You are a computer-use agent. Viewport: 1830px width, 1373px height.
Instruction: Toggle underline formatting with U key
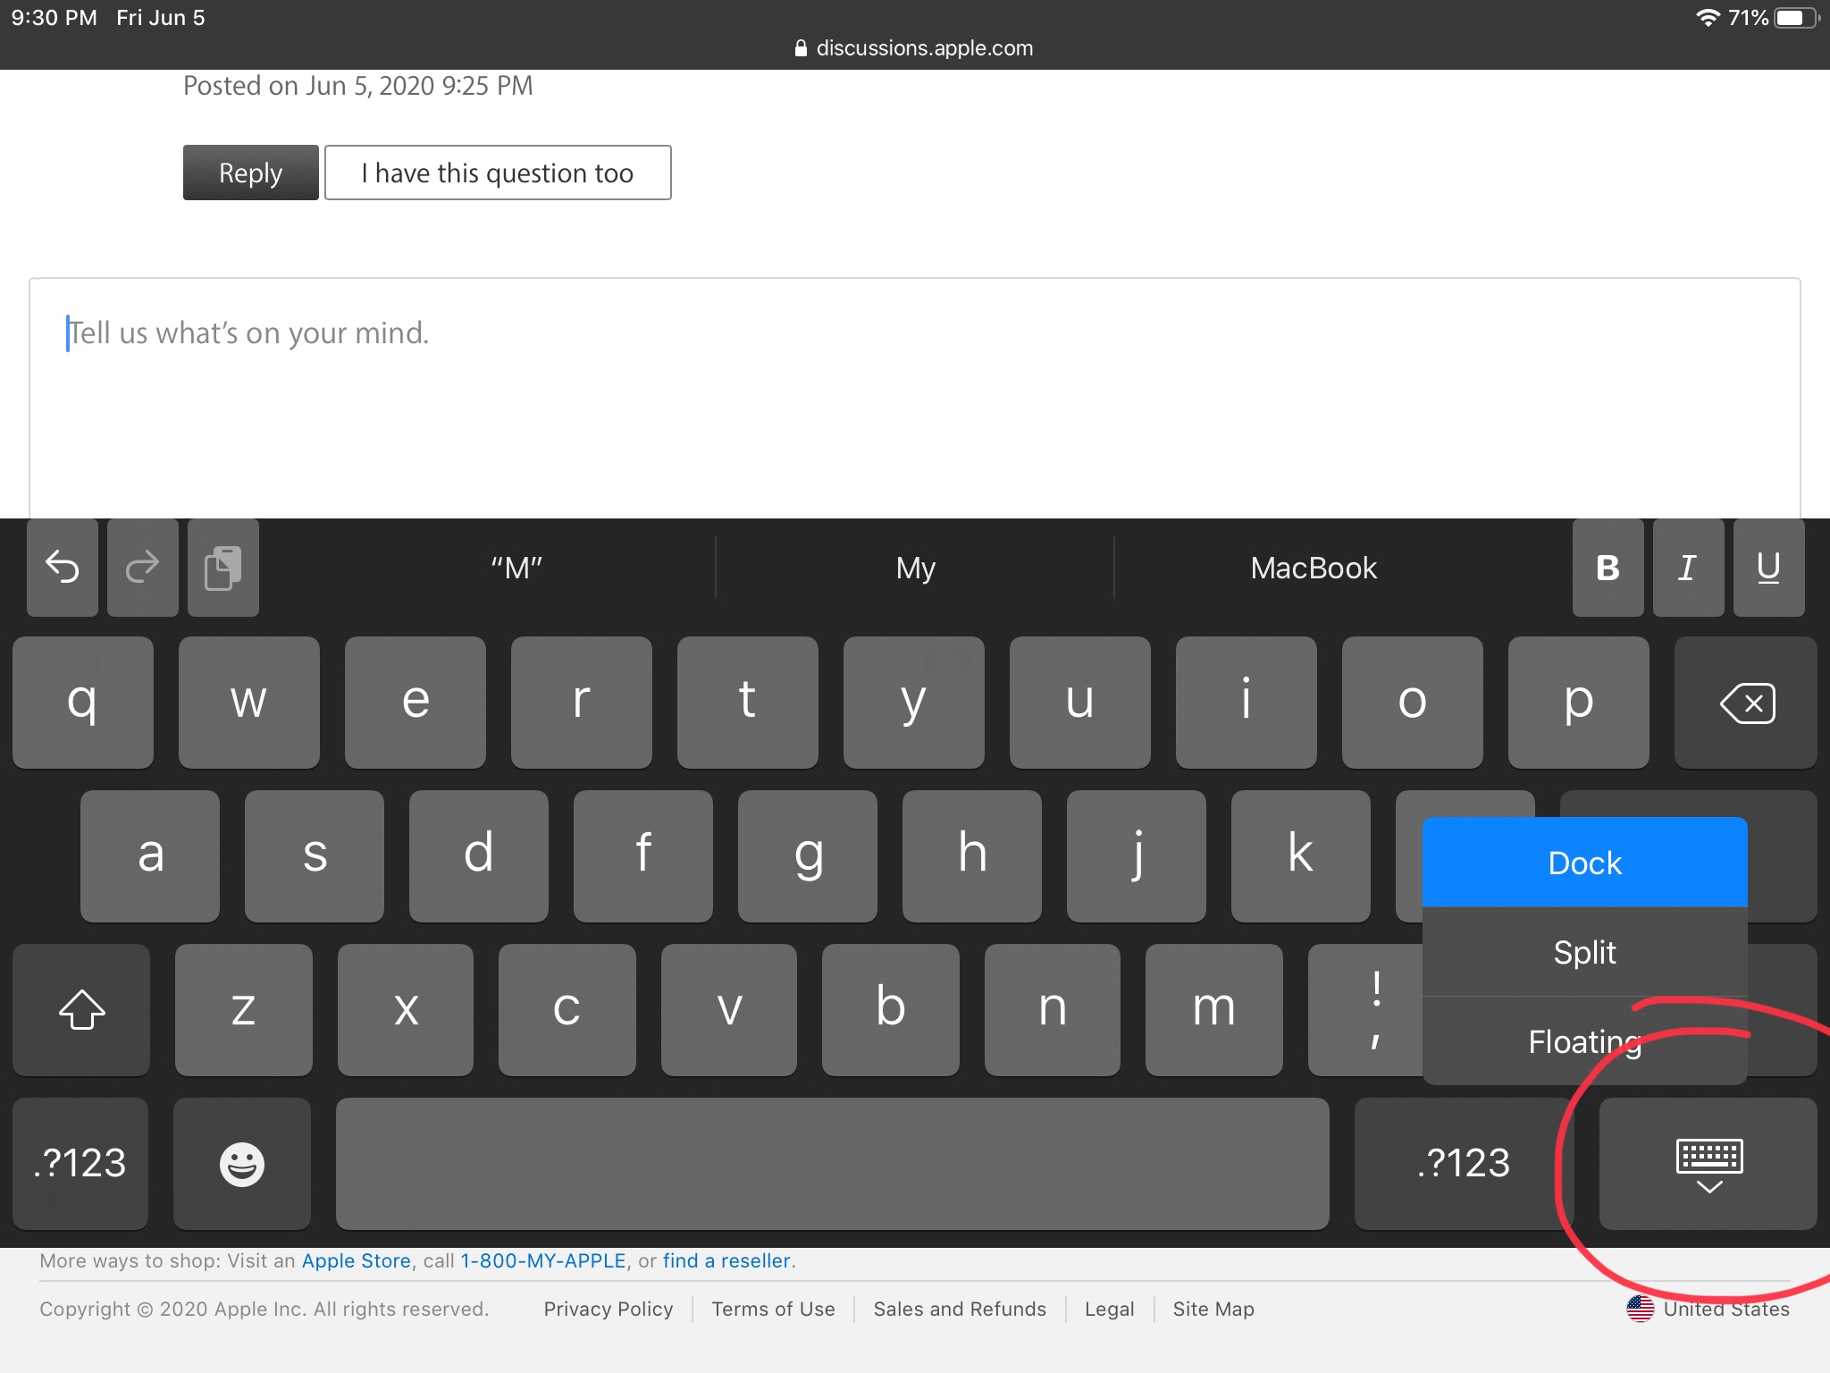1767,567
